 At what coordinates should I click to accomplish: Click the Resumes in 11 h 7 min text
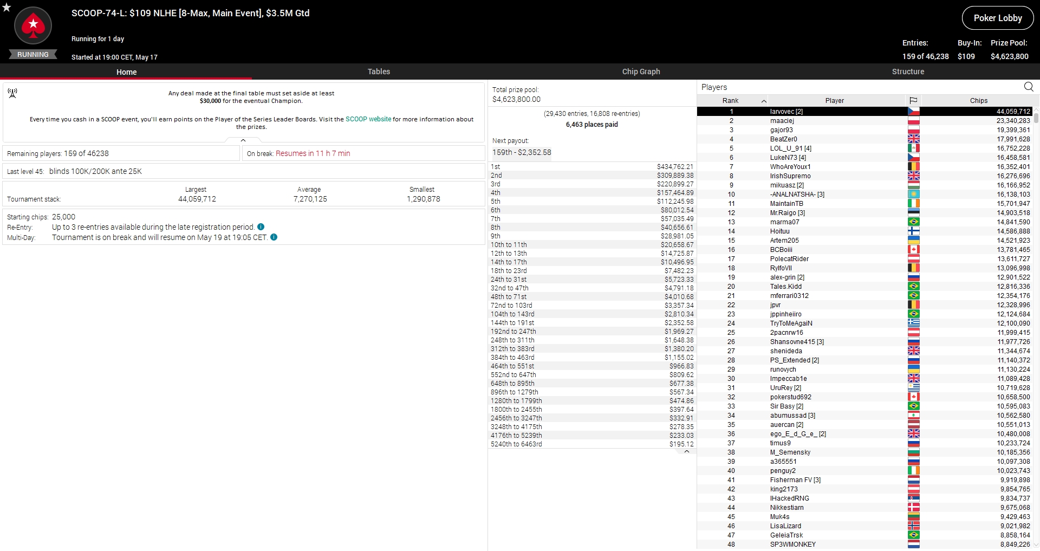313,153
